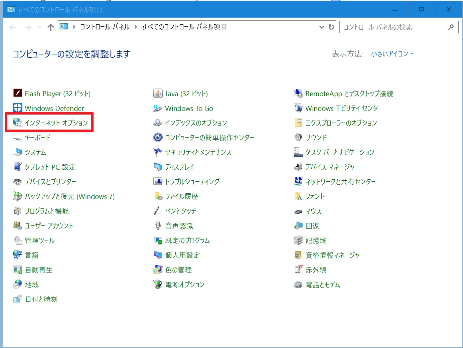Open the 記憶域 link
This screenshot has width=463, height=348.
(x=316, y=240)
